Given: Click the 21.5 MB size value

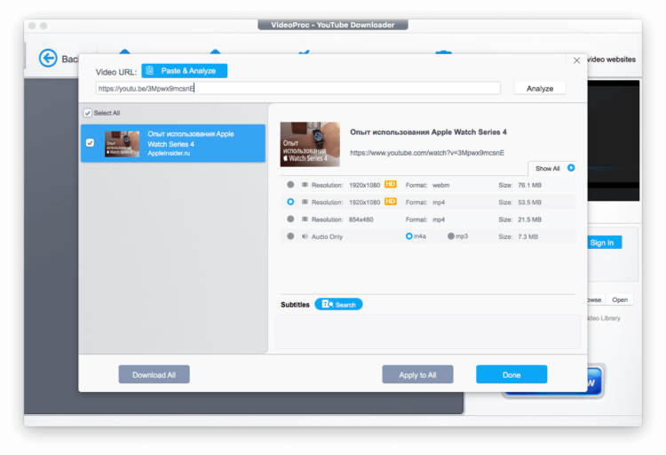Looking at the screenshot, I should [529, 220].
